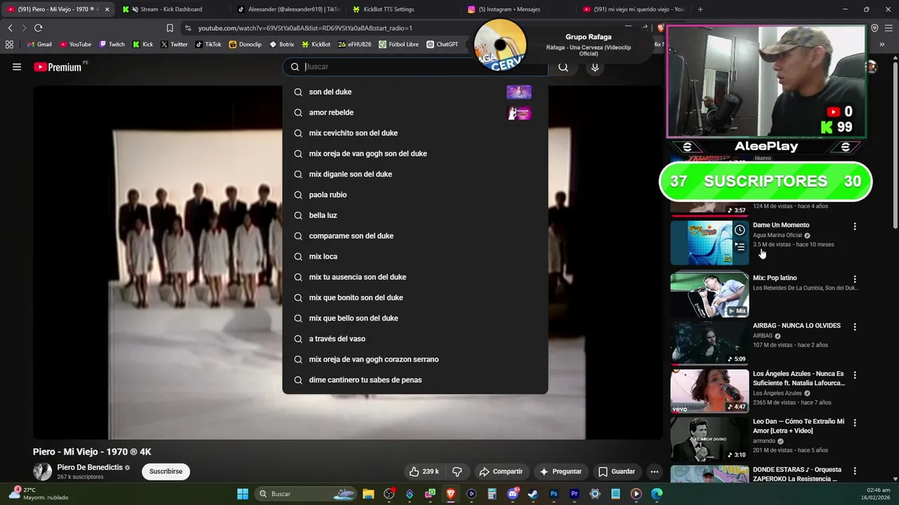Open the Windows Start menu
This screenshot has width=899, height=505.
tap(242, 494)
